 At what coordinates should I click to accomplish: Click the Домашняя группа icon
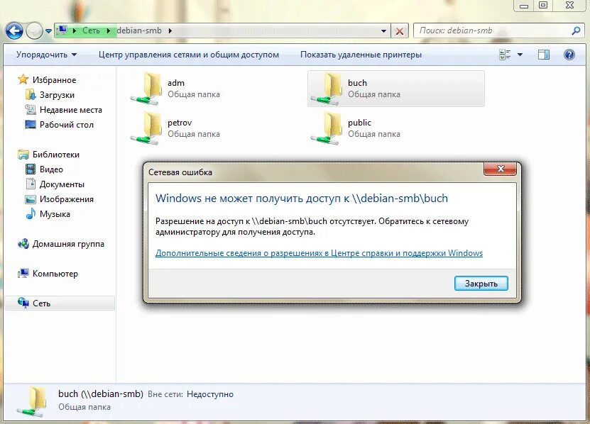click(23, 244)
